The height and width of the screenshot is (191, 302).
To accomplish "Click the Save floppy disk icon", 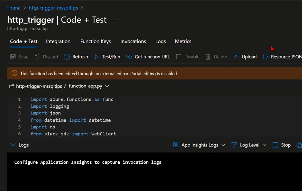I will tap(13, 57).
